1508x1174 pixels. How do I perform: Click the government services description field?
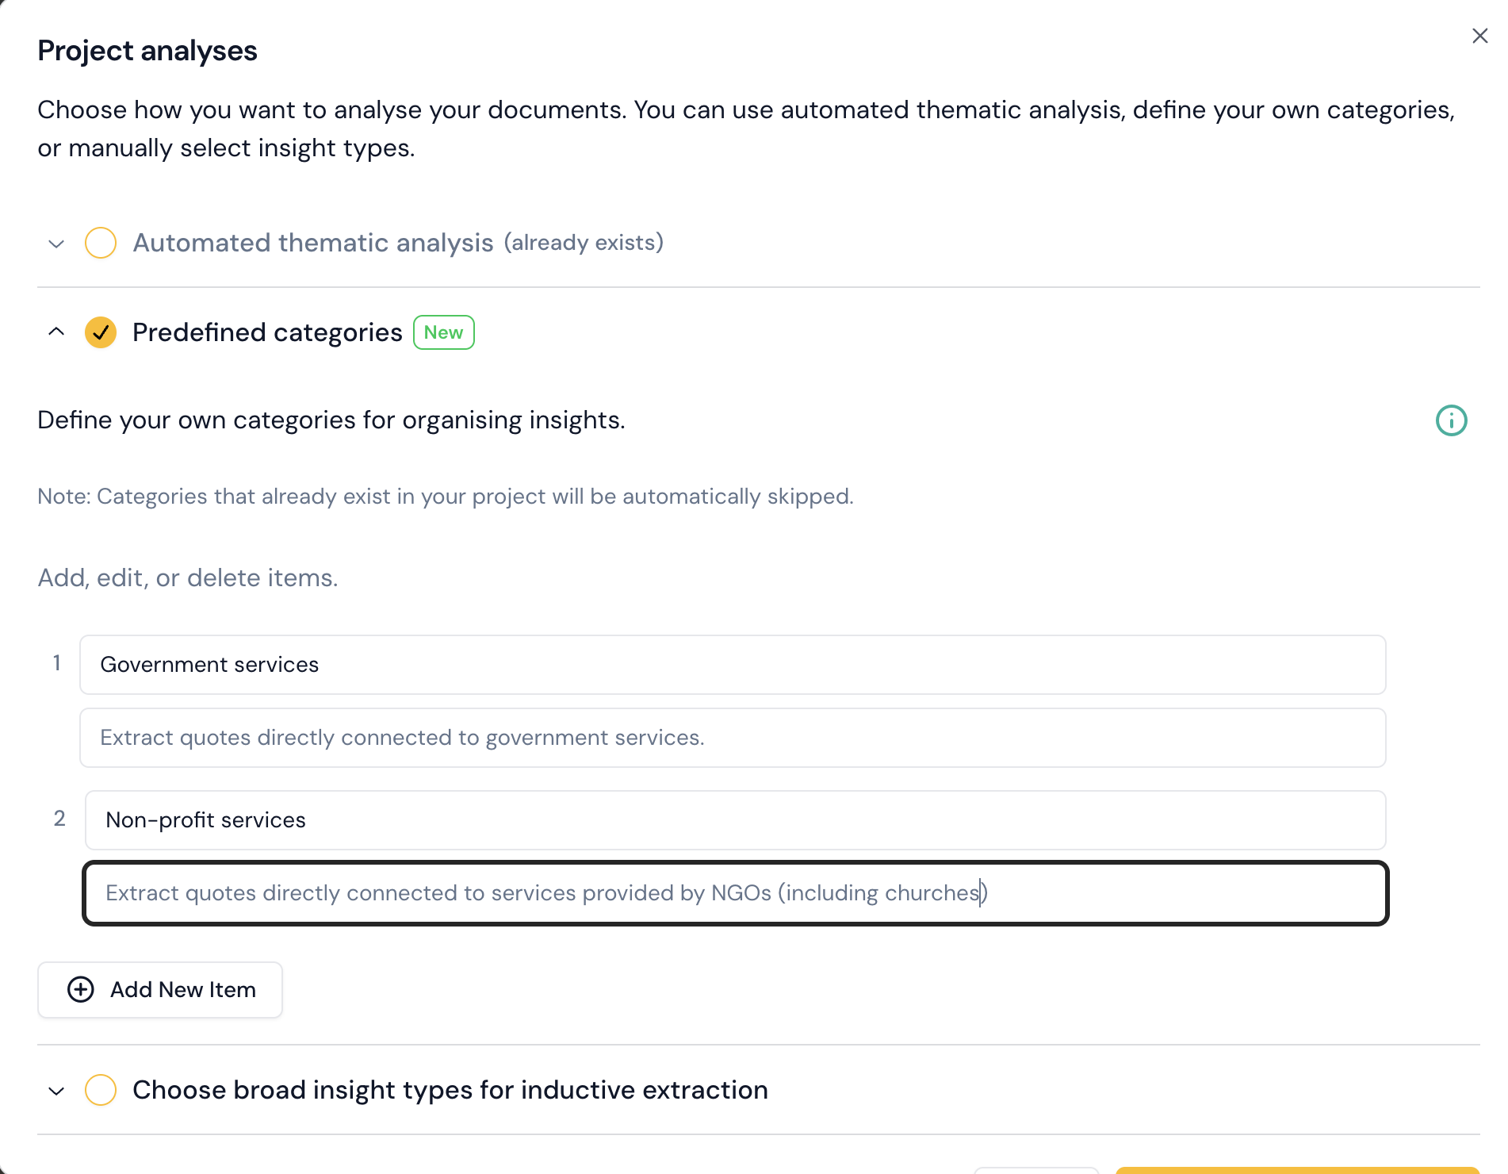point(732,738)
